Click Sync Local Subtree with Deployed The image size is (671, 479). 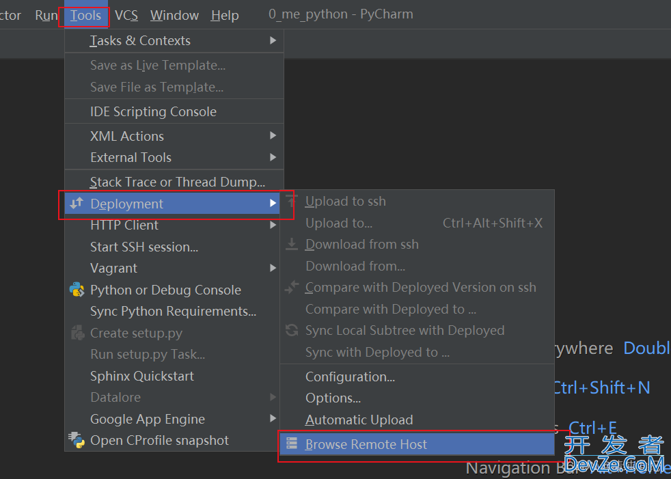417,331
